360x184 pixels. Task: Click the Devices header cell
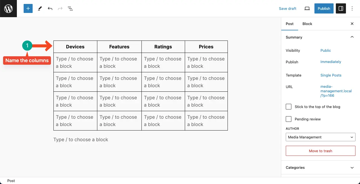coord(75,47)
